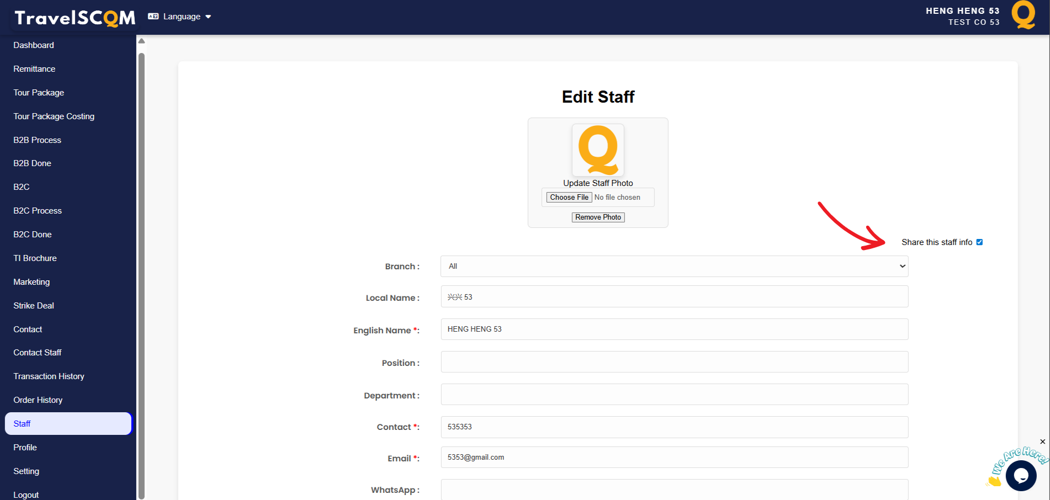Click the language flag icon in header
This screenshot has width=1050, height=500.
tap(153, 17)
